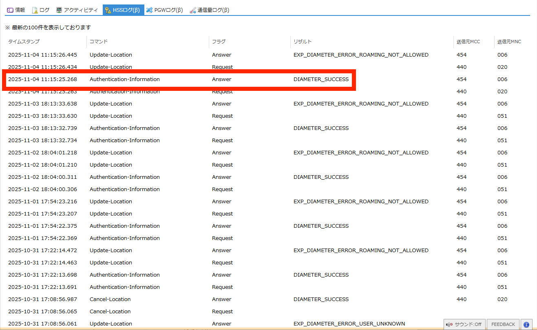Click the HSSログ key icon

[x=108, y=10]
